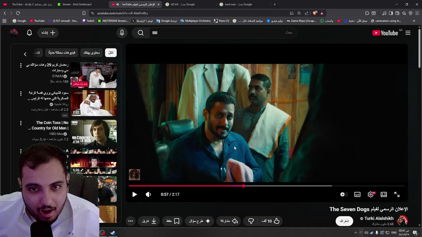
Task: Toggle the browser sidebar panel icon
Action: (391, 13)
